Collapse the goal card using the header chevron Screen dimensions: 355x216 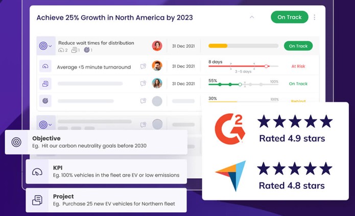[252, 17]
